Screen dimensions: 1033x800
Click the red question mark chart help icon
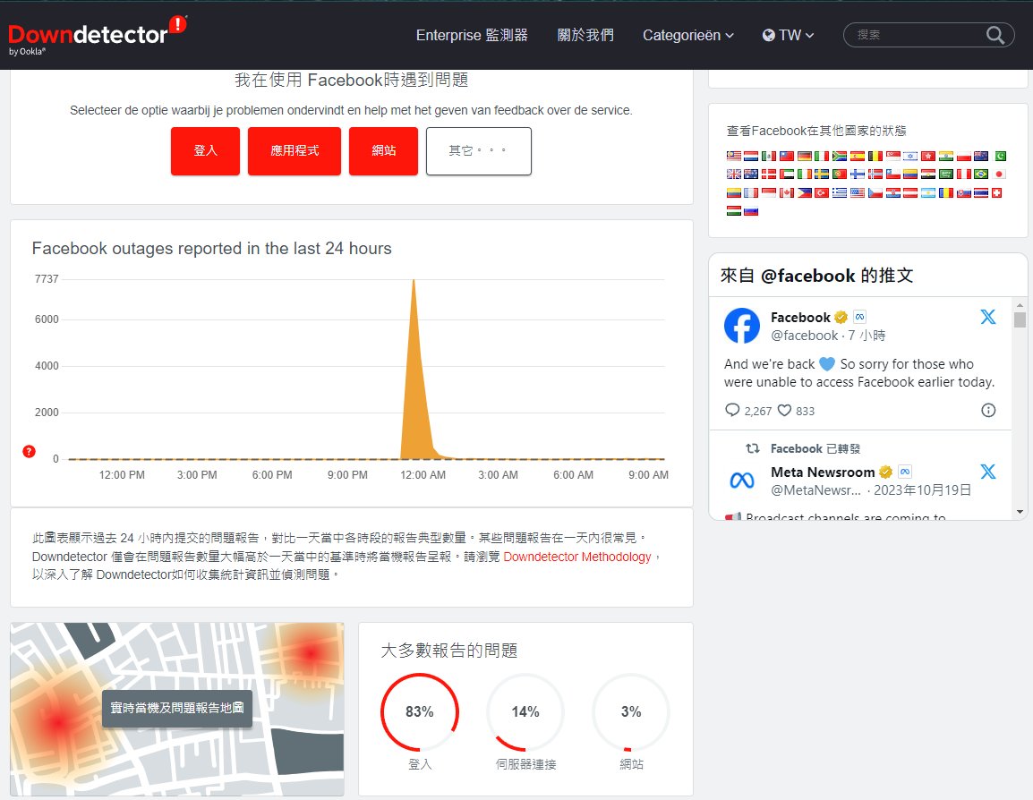(29, 451)
